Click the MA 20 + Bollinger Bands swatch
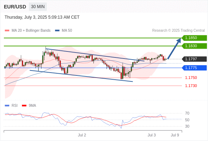208x141 pixels. [7, 31]
